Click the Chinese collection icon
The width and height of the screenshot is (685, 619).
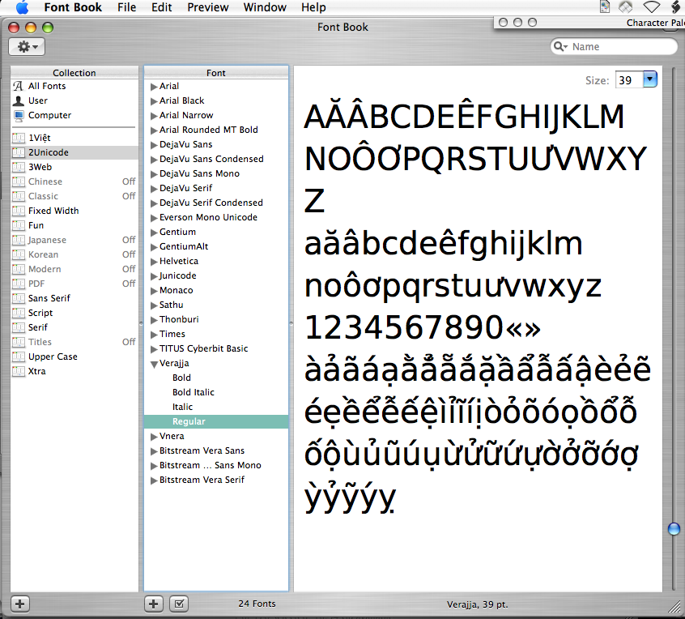(19, 181)
